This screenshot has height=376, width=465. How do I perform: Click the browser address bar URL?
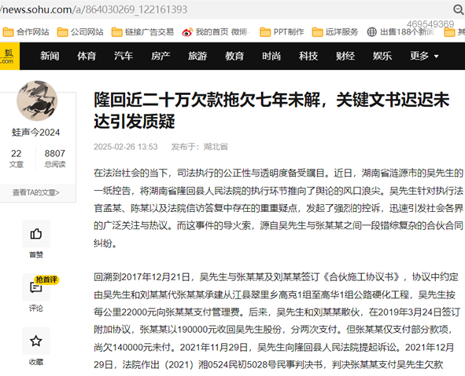pos(94,9)
